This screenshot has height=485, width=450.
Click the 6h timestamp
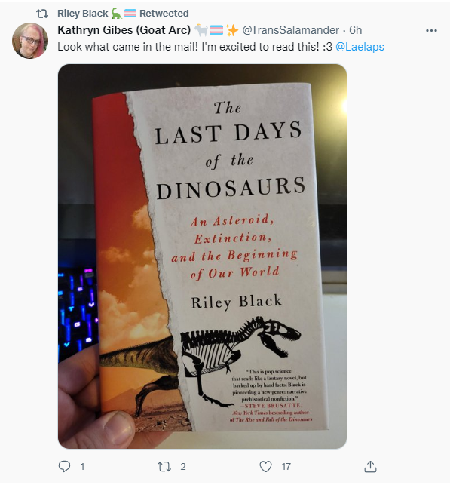(356, 30)
